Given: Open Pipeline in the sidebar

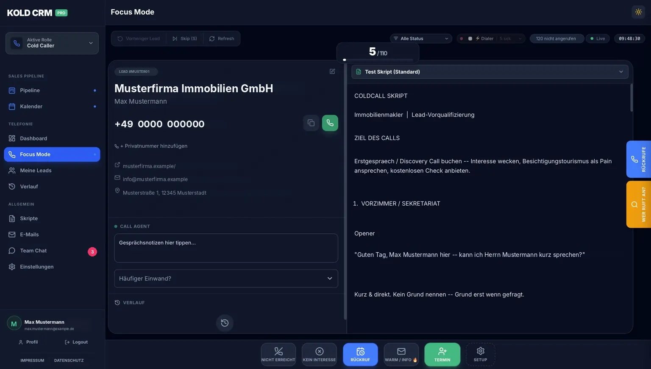Looking at the screenshot, I should pyautogui.click(x=52, y=90).
